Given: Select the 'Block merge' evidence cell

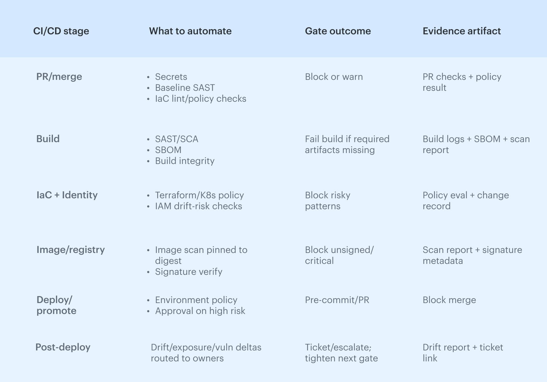Looking at the screenshot, I should pyautogui.click(x=449, y=300).
